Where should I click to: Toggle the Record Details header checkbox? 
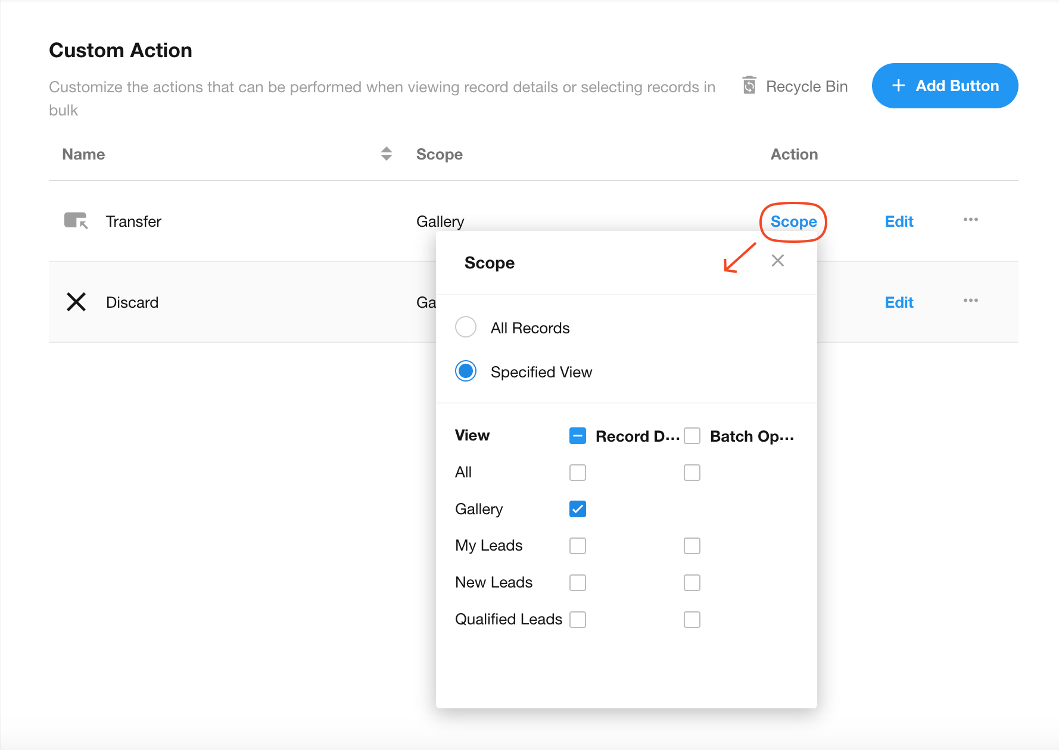(578, 436)
